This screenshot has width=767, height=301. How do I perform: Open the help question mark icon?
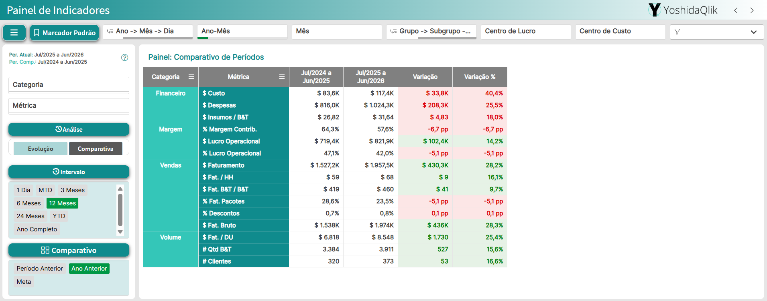click(125, 58)
